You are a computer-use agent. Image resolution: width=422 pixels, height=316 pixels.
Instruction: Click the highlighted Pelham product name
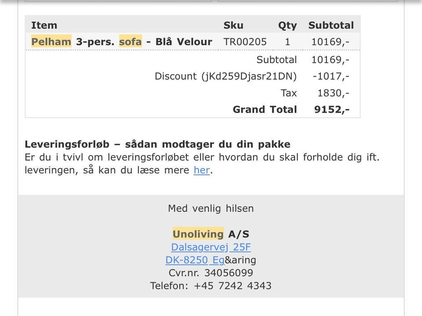tap(51, 42)
